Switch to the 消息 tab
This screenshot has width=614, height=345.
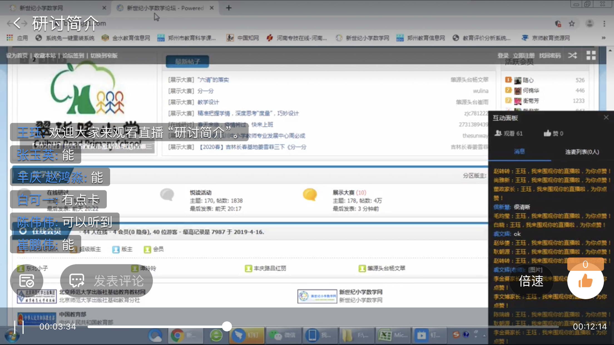coord(519,152)
